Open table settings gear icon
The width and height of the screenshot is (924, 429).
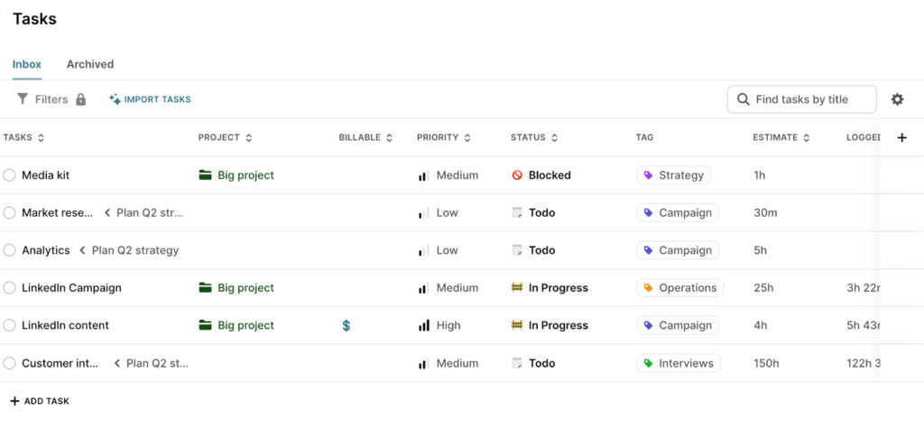click(897, 99)
